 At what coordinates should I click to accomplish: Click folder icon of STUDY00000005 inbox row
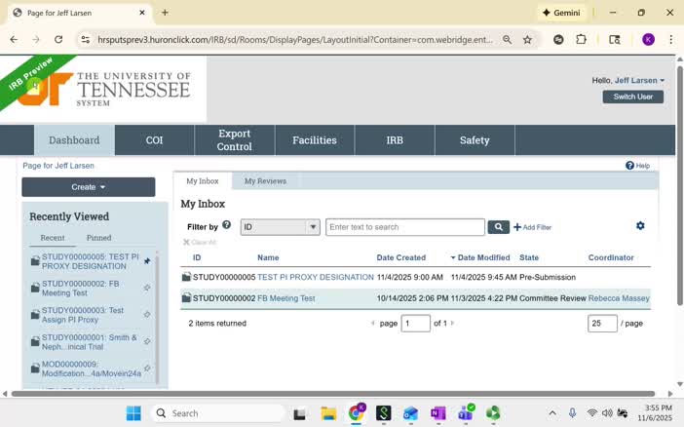coord(186,277)
